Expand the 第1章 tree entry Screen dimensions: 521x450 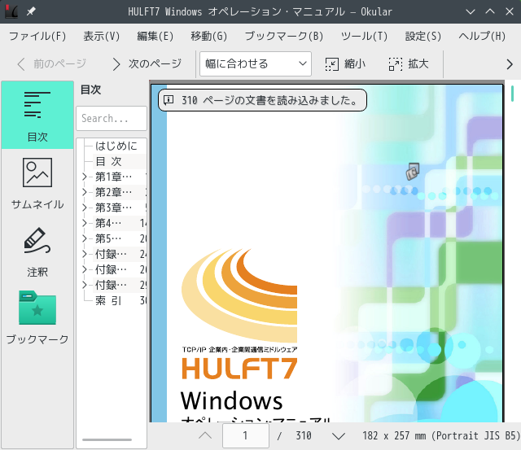tap(85, 177)
